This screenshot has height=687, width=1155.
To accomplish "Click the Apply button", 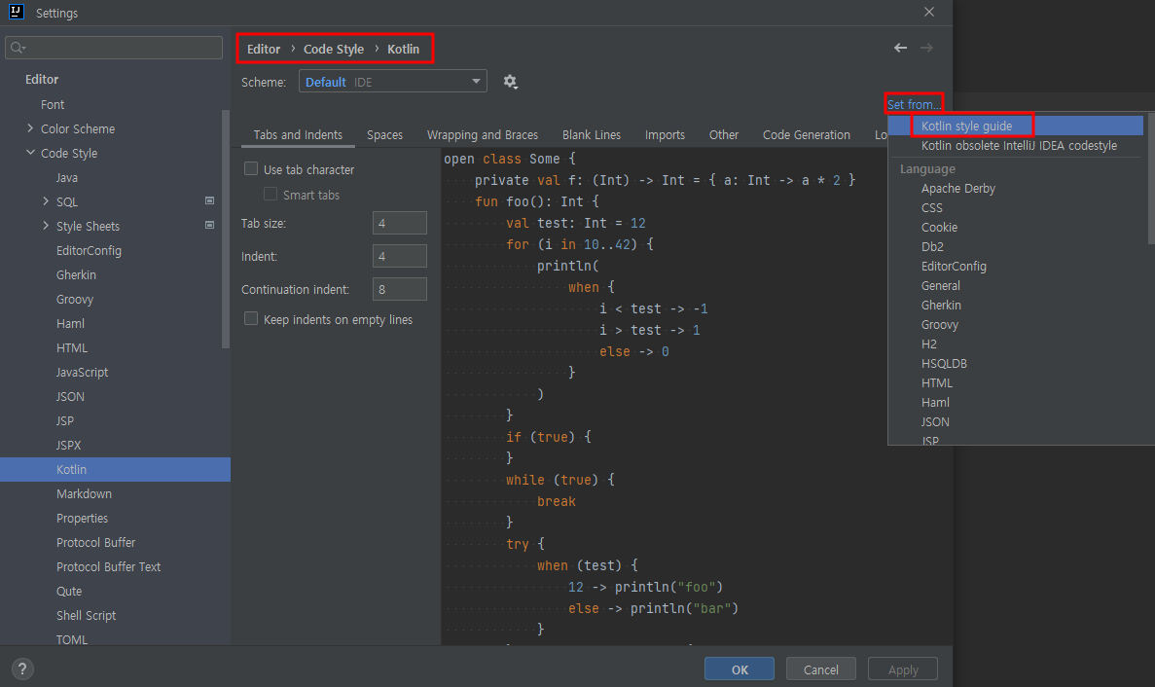I will click(903, 669).
